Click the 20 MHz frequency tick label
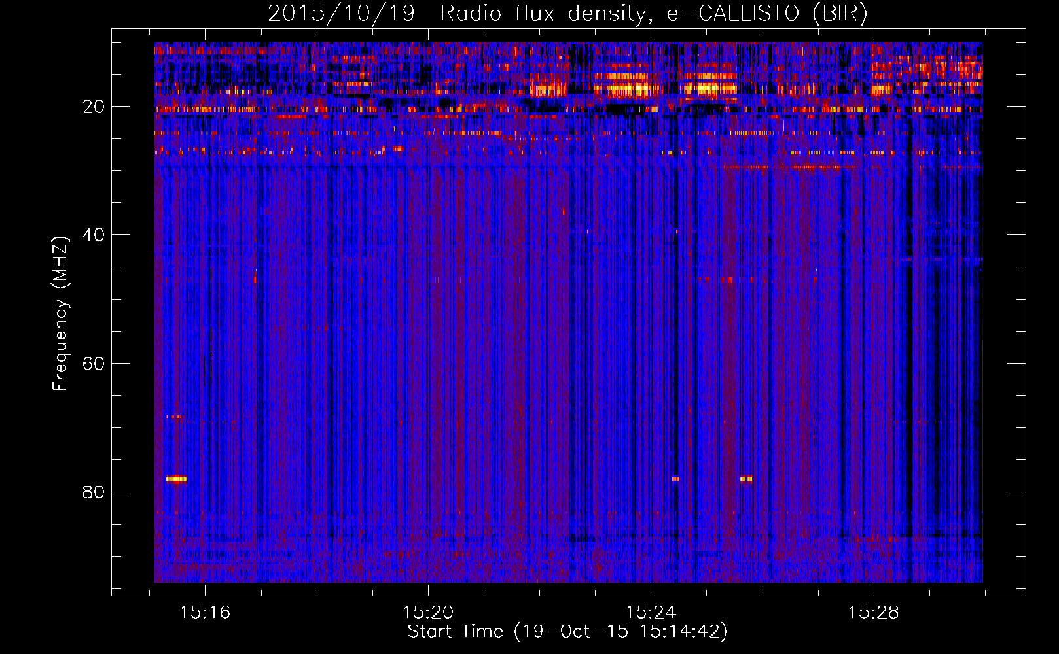Image resolution: width=1059 pixels, height=654 pixels. click(94, 107)
